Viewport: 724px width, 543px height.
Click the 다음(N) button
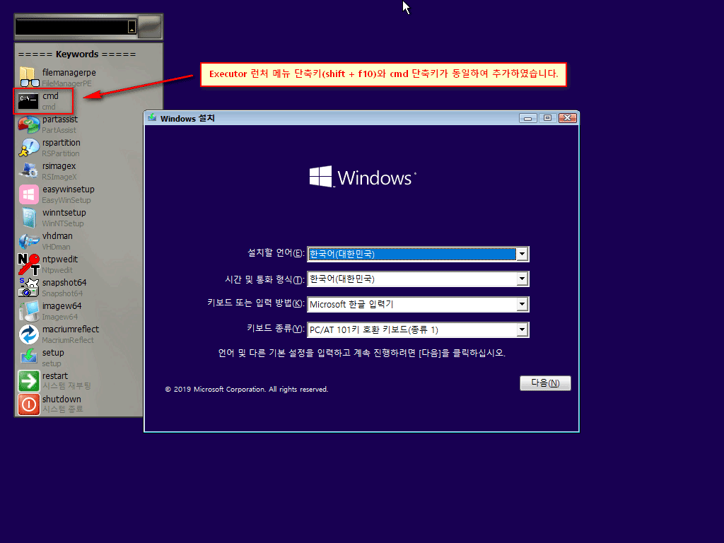click(x=545, y=383)
